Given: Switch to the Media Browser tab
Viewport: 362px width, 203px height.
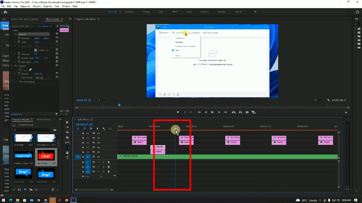Looking at the screenshot, I should coord(44,119).
